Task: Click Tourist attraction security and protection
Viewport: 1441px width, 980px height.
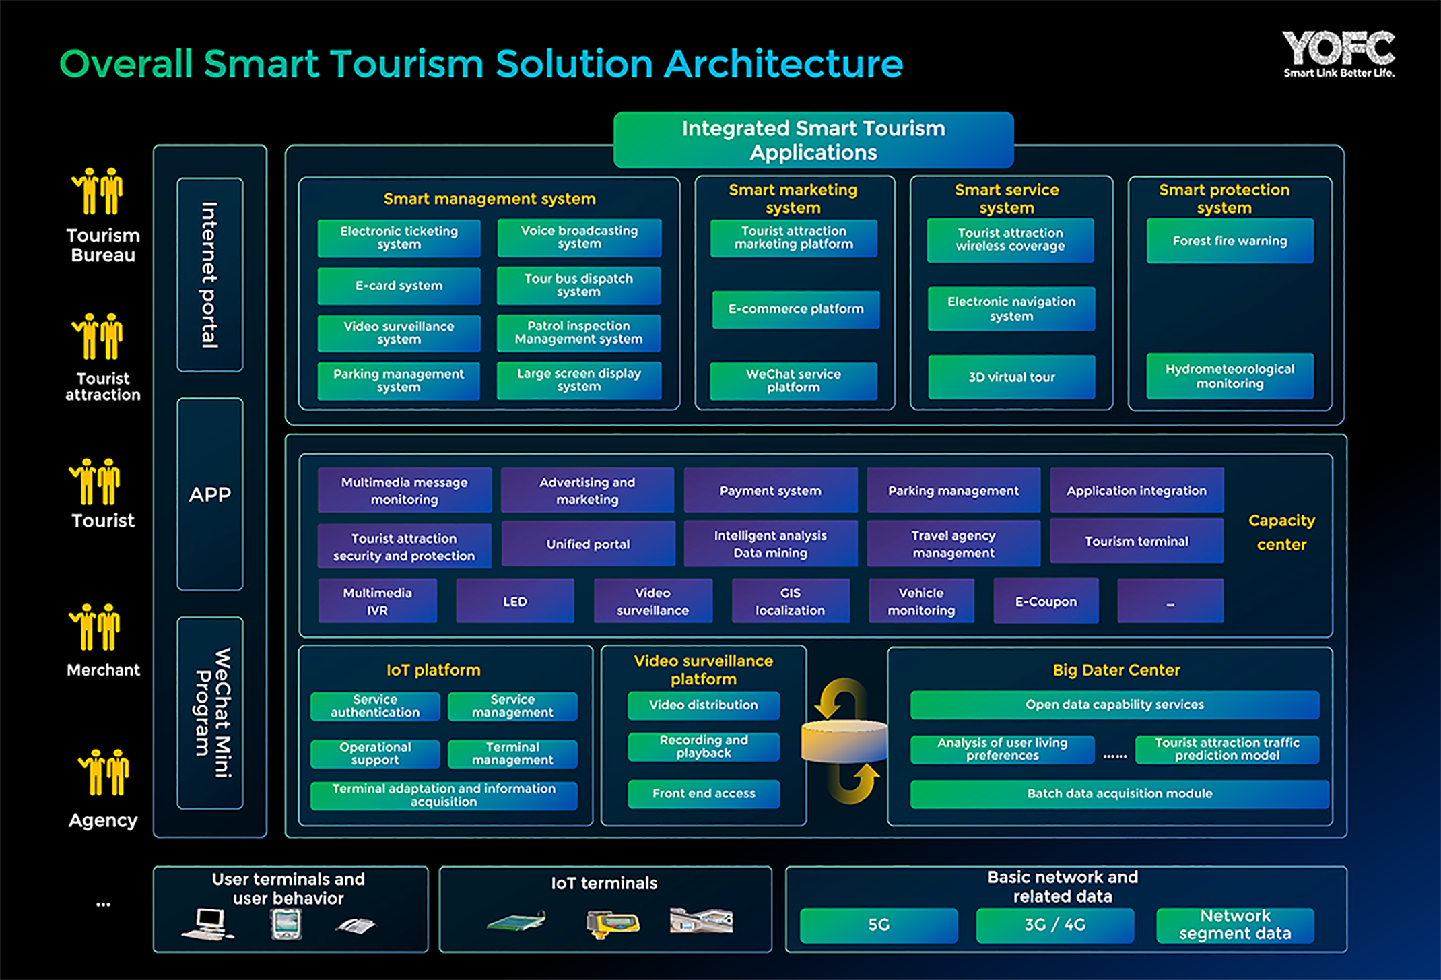Action: (404, 546)
